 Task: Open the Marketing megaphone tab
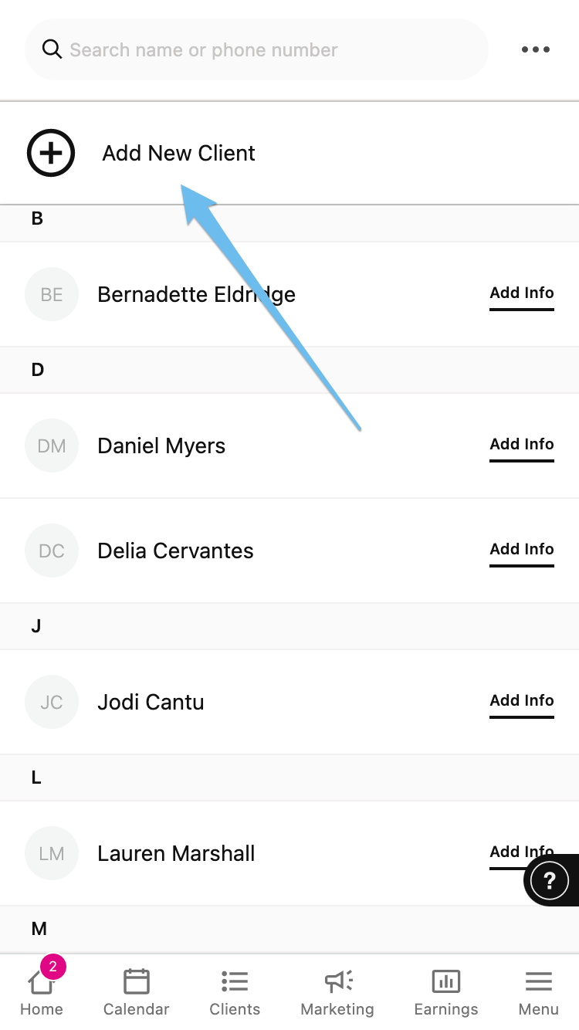pos(337,992)
